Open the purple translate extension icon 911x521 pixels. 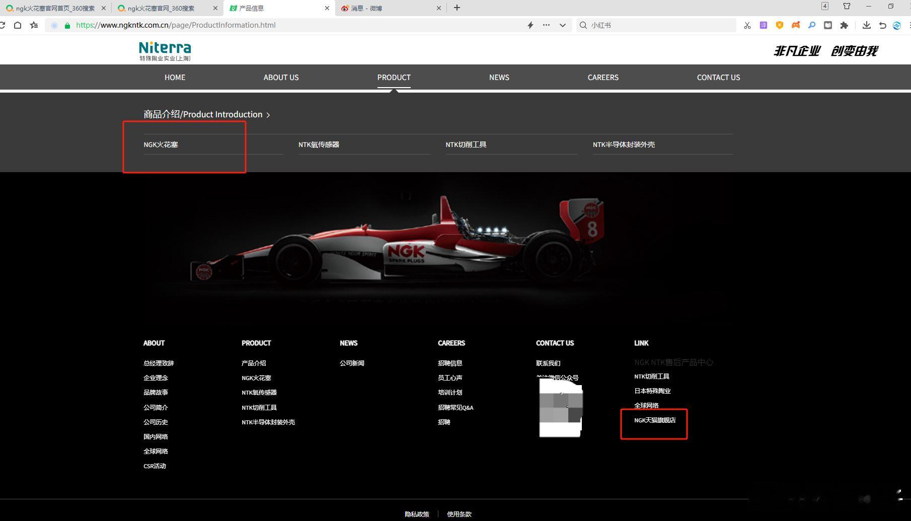pos(764,25)
